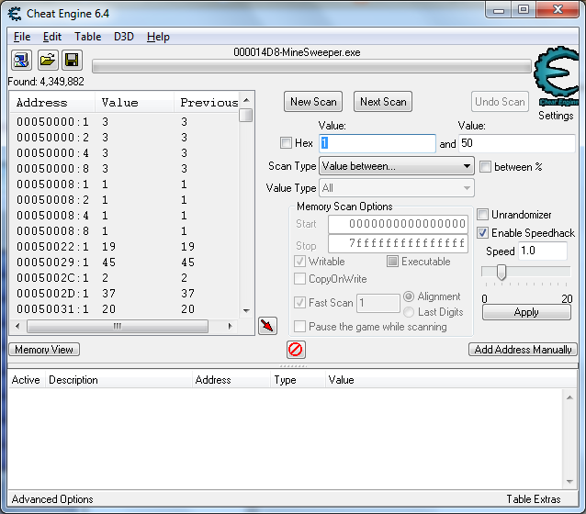Screen dimensions: 586x514
Task: Clear the address list with red circle icon
Action: [296, 350]
